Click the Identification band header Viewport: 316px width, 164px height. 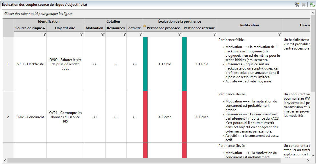pyautogui.click(x=49, y=21)
